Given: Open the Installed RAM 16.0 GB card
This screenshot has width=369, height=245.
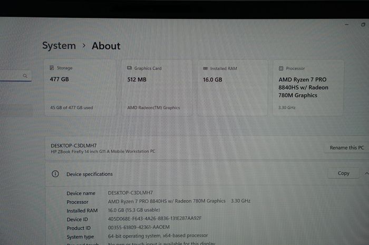Looking at the screenshot, I should pyautogui.click(x=232, y=88).
